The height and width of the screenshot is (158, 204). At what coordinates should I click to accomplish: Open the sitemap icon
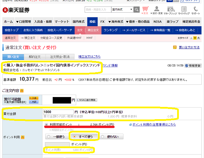[184, 11]
